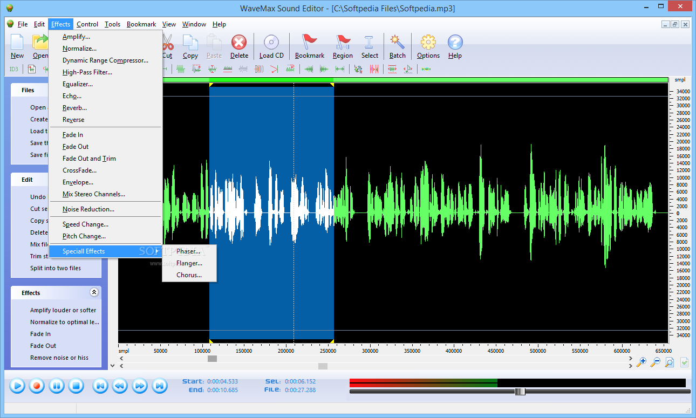Open the Bookmark menu in the menu bar
The image size is (696, 418).
tap(141, 24)
